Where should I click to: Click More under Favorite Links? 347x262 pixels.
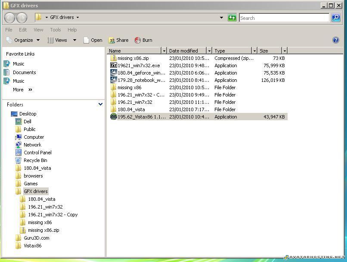[19, 90]
